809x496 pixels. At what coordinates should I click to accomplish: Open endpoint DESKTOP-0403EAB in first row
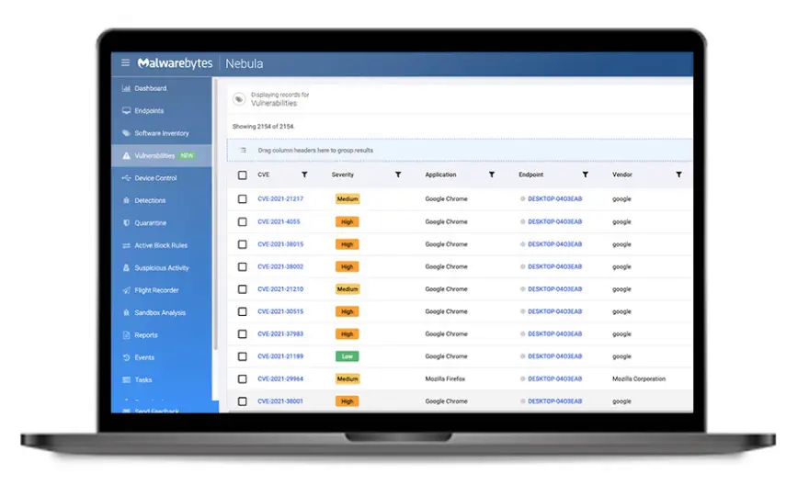click(554, 199)
